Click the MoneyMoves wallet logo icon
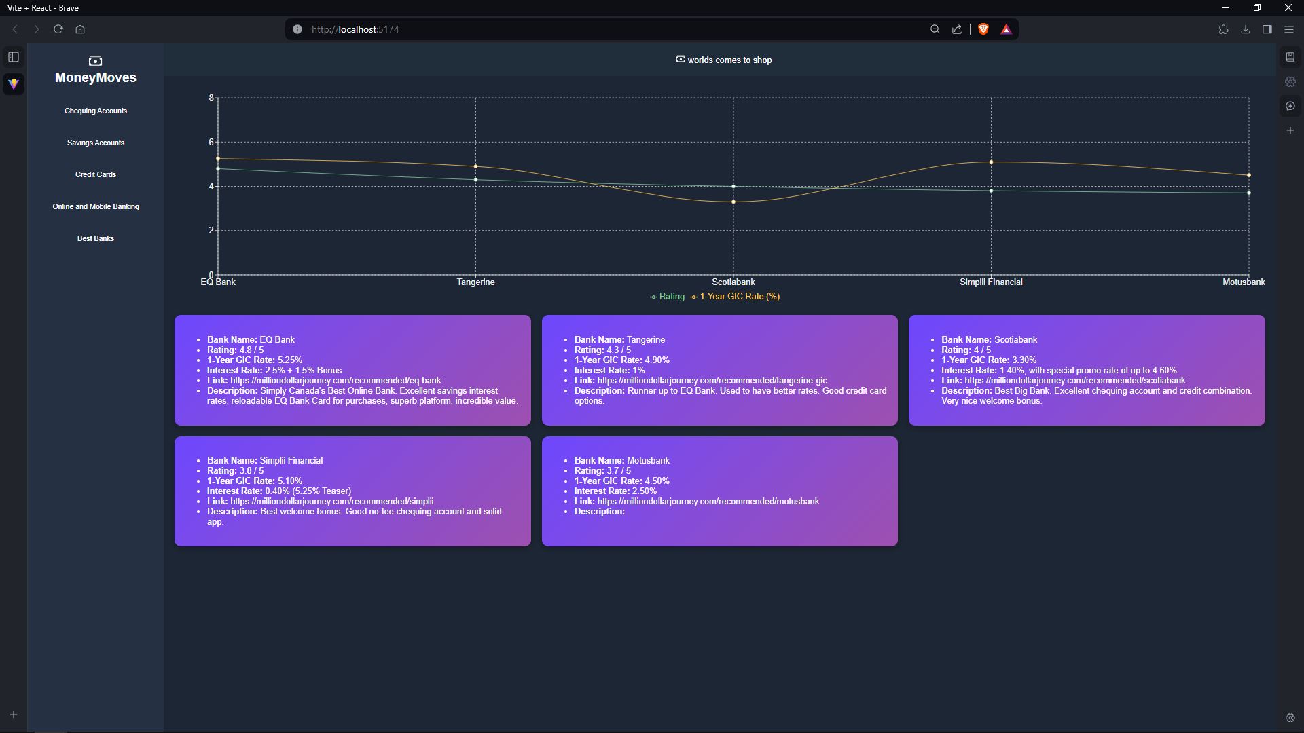Viewport: 1304px width, 733px height. pos(95,61)
